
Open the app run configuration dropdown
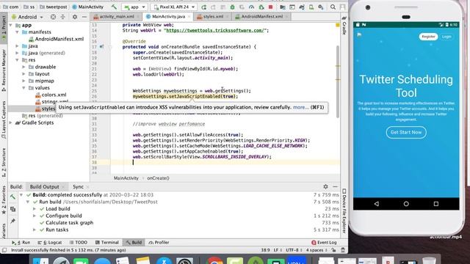click(134, 7)
